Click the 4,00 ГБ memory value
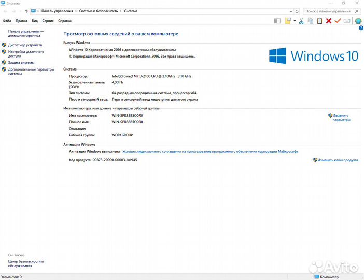The image size is (364, 280). tap(118, 82)
